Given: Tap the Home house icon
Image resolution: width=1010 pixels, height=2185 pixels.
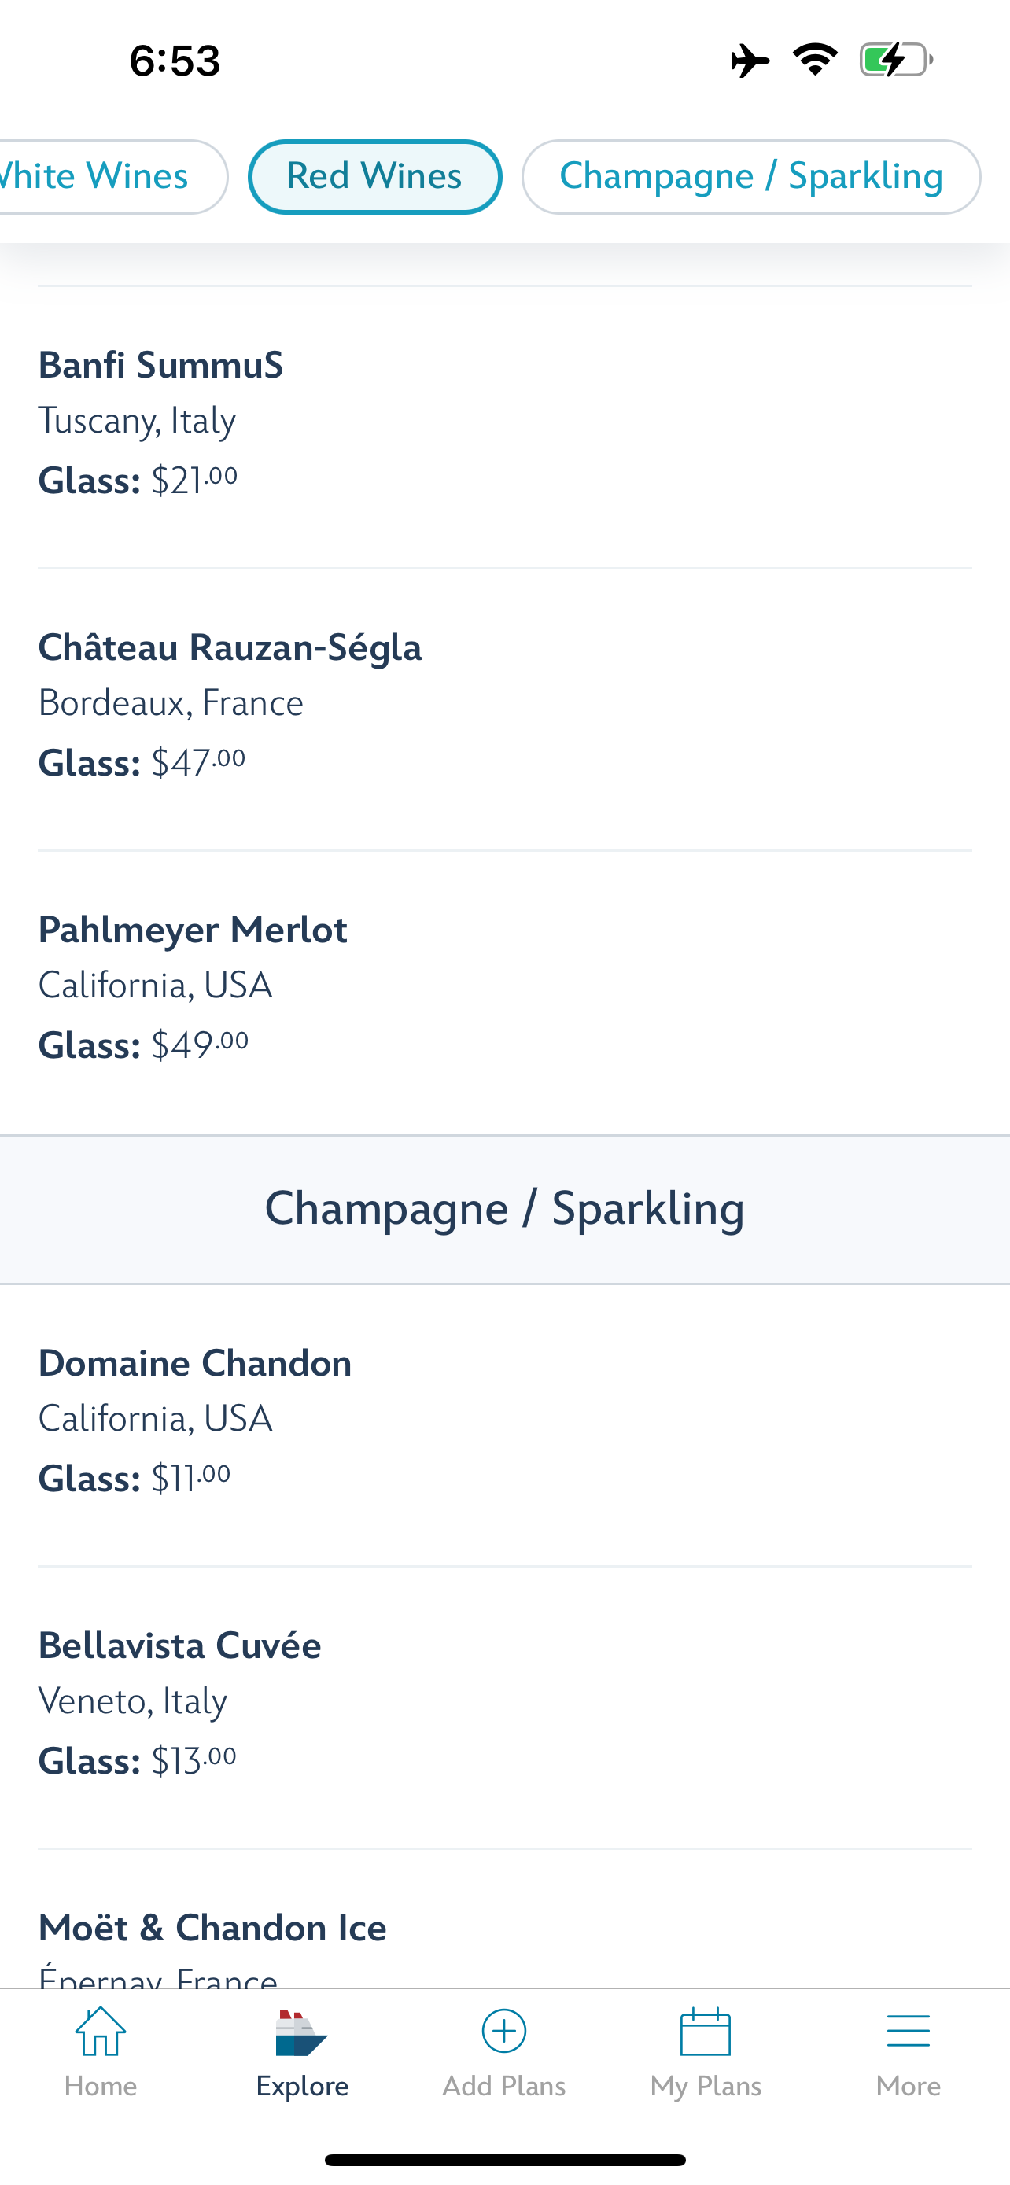Looking at the screenshot, I should (x=100, y=2032).
